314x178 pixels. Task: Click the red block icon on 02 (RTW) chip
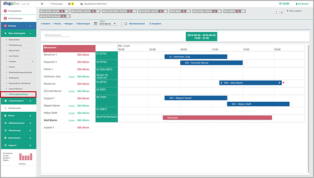pyautogui.click(x=93, y=11)
